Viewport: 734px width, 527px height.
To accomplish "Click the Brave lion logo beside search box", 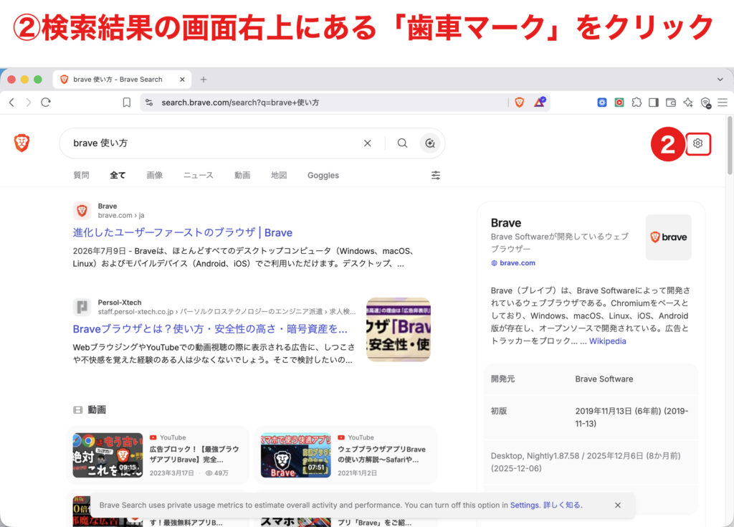I will coord(22,143).
